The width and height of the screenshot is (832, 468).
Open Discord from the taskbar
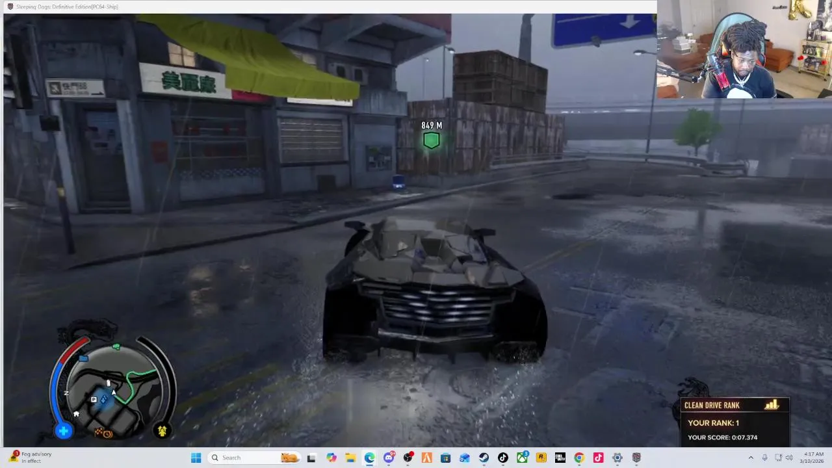[389, 458]
